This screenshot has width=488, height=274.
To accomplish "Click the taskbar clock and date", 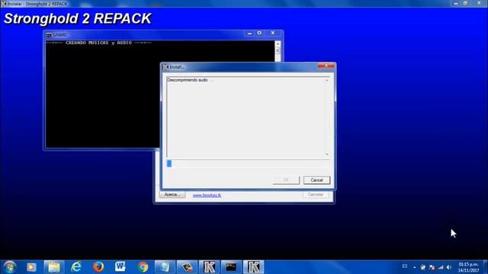I will pyautogui.click(x=468, y=267).
